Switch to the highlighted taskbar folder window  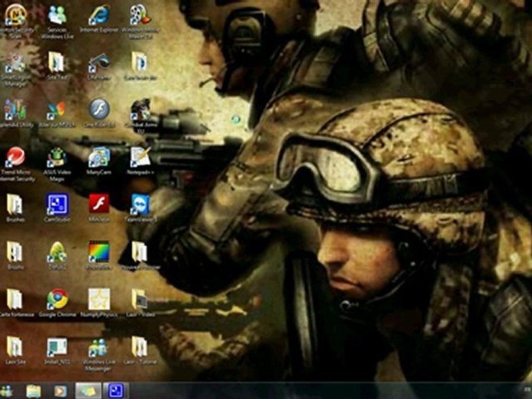click(x=88, y=391)
